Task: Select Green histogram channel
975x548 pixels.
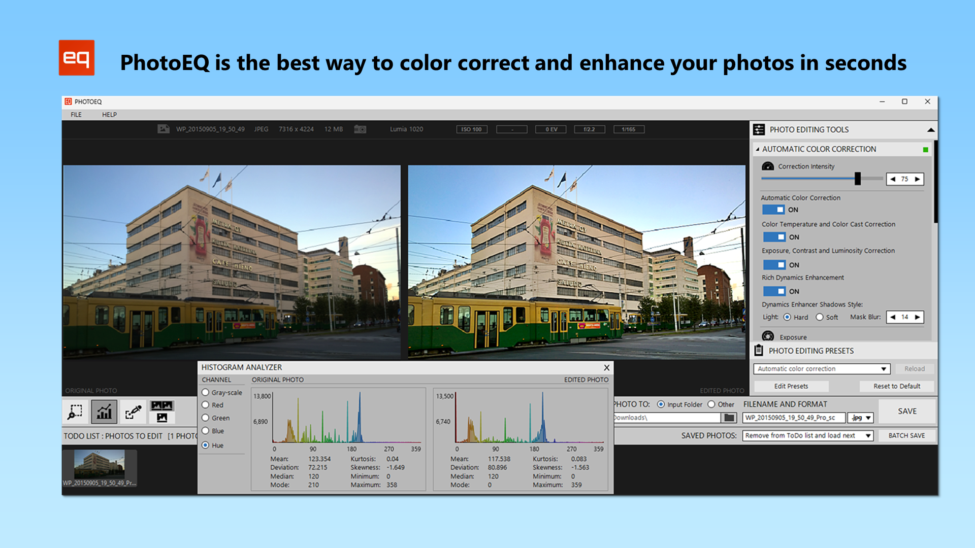Action: [206, 418]
